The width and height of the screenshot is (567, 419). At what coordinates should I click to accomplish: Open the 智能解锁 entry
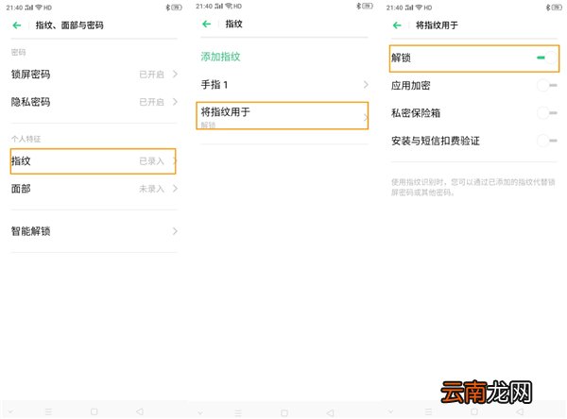94,231
